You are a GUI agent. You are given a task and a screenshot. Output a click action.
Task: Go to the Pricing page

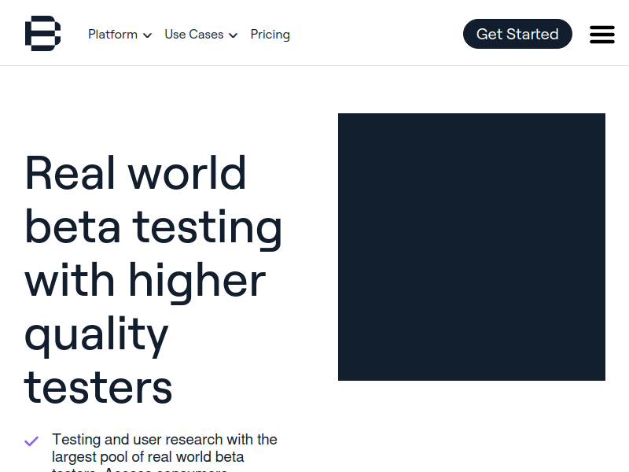270,35
